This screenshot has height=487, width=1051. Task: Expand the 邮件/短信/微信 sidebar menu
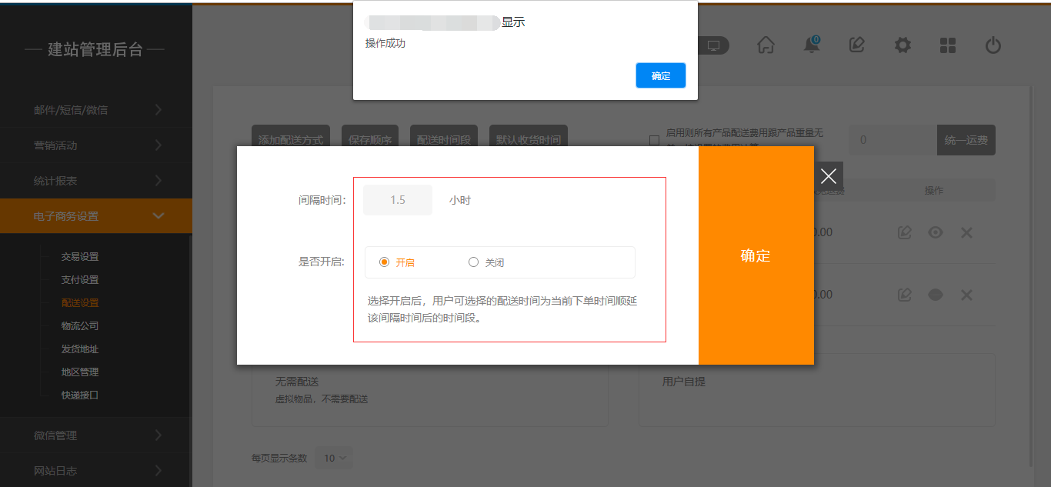(96, 110)
